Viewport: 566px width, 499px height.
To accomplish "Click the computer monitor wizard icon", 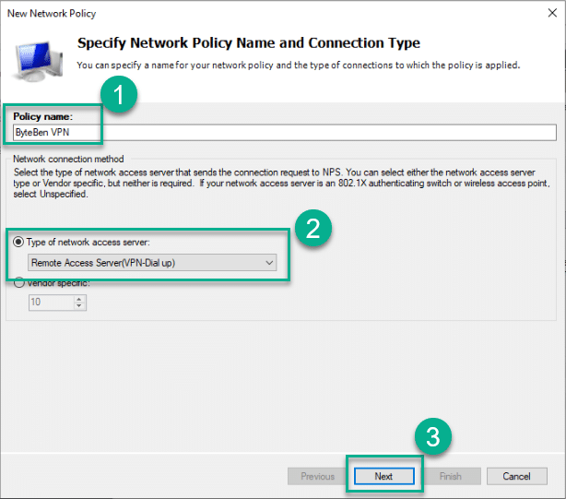I will [x=38, y=60].
